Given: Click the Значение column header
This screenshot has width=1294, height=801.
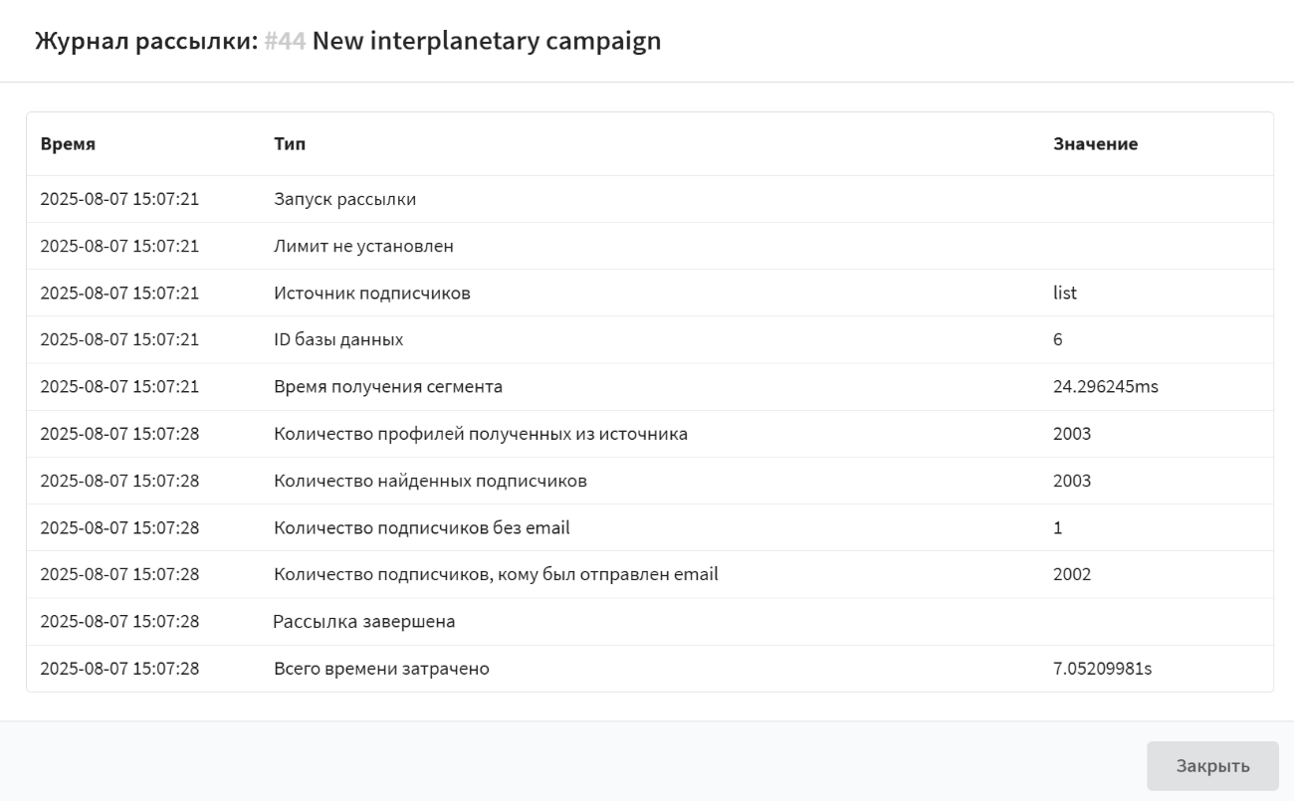Looking at the screenshot, I should 1095,144.
